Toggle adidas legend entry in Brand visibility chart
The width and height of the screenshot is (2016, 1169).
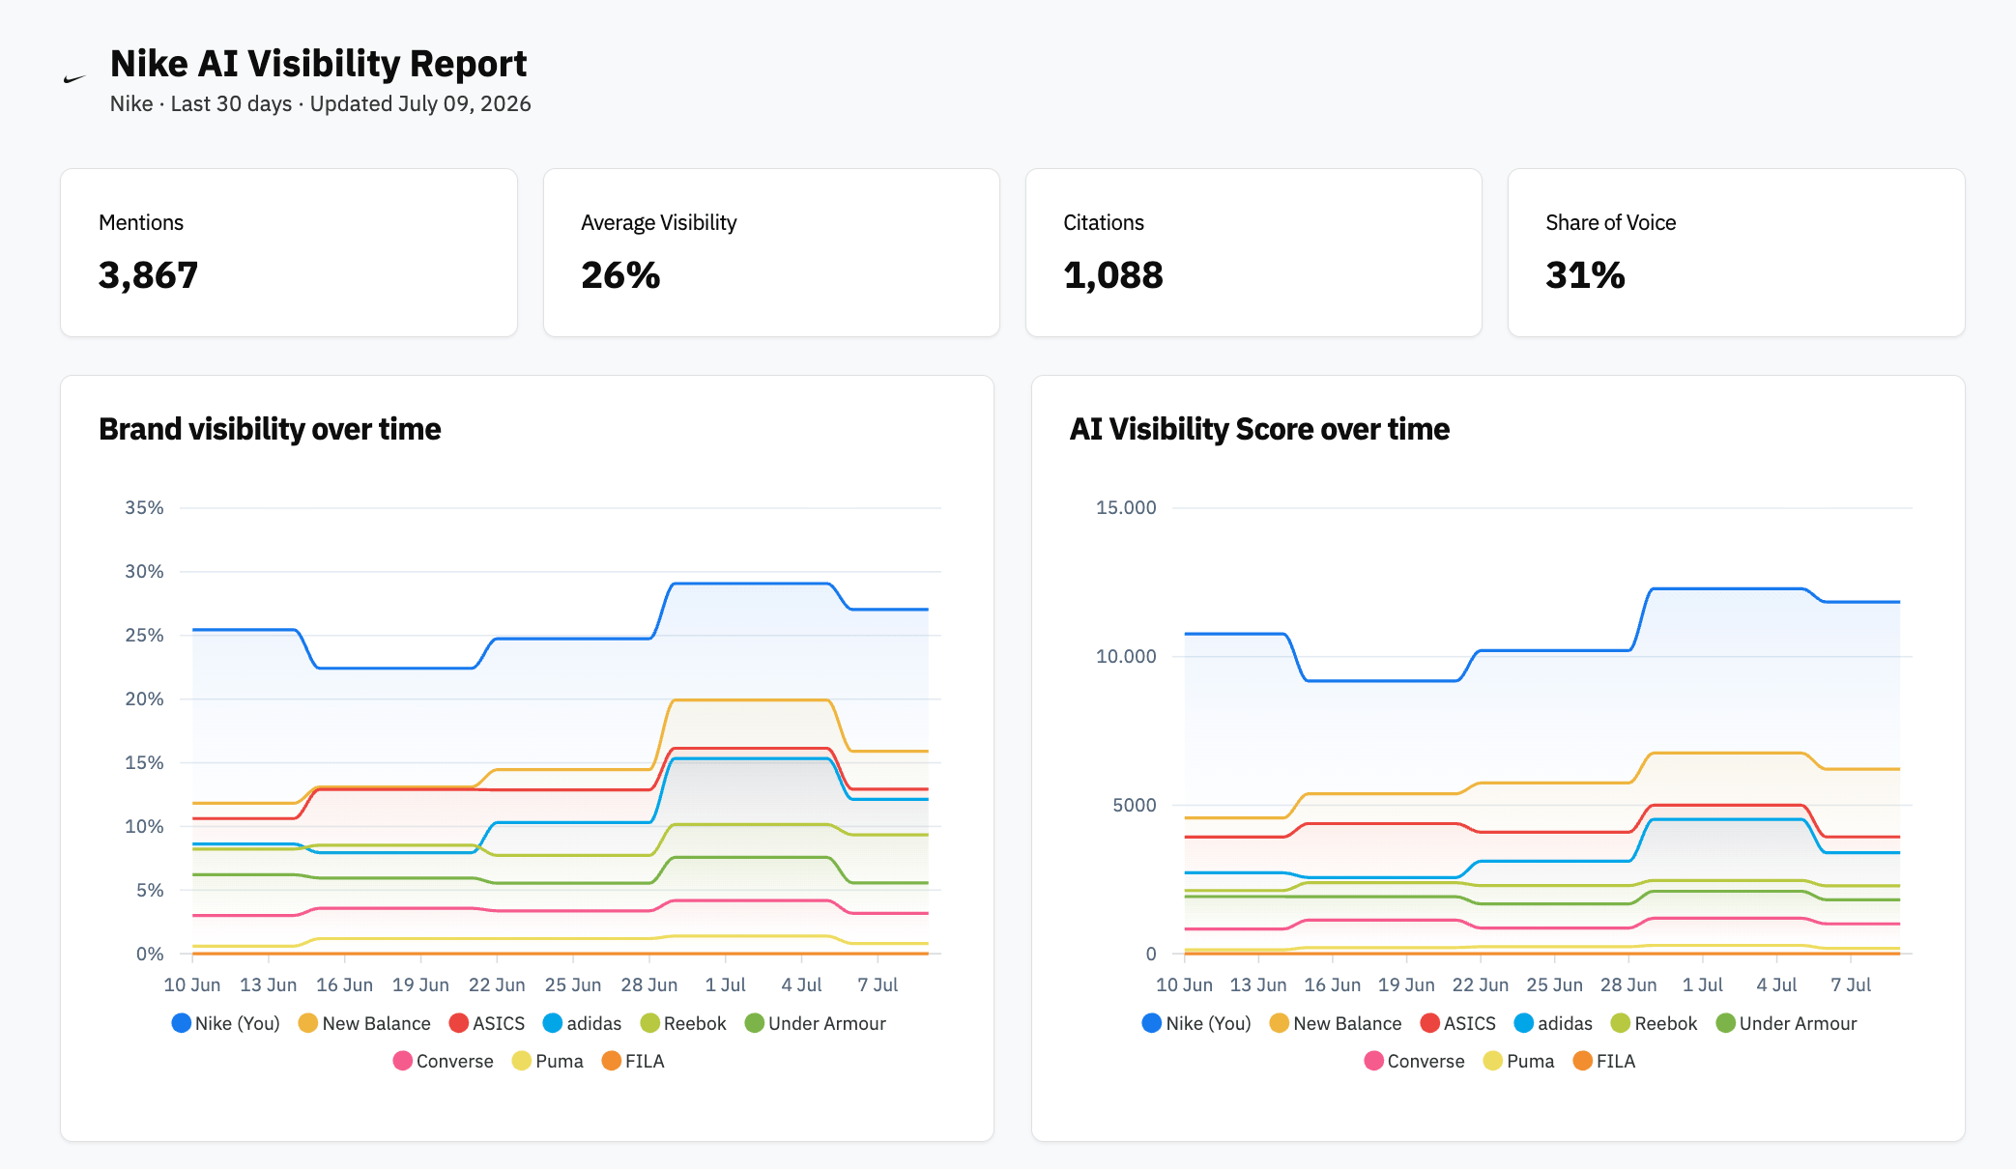coord(583,1023)
